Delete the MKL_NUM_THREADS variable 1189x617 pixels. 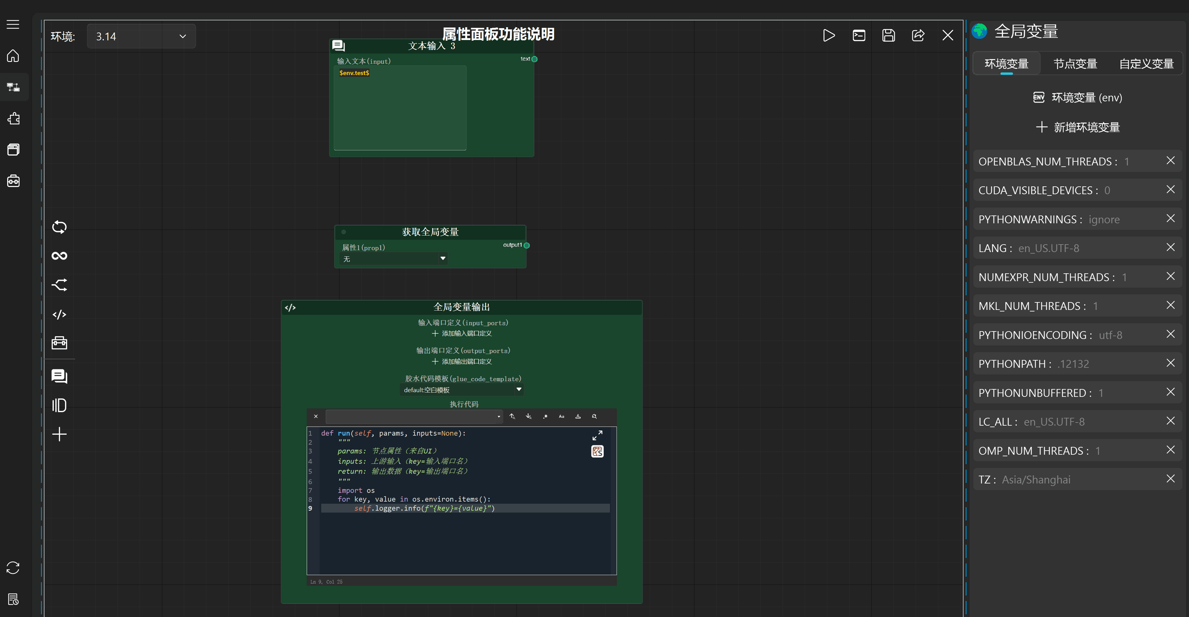pyautogui.click(x=1171, y=305)
